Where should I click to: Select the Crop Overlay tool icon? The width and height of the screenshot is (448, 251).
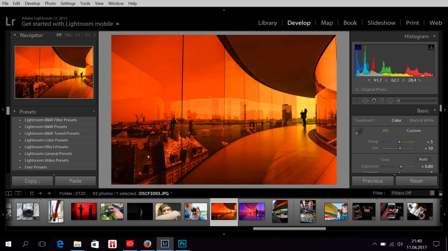point(357,100)
